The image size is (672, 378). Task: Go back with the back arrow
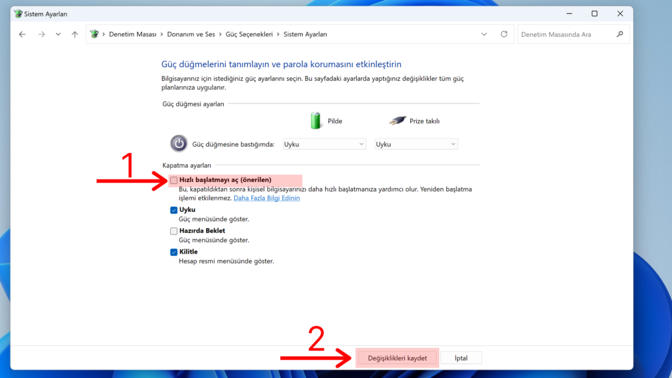[22, 34]
